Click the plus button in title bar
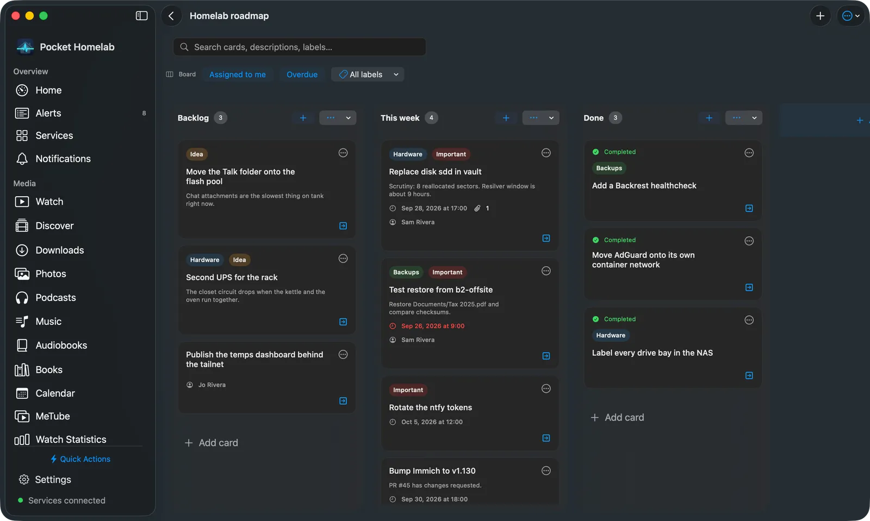870x521 pixels. click(820, 16)
